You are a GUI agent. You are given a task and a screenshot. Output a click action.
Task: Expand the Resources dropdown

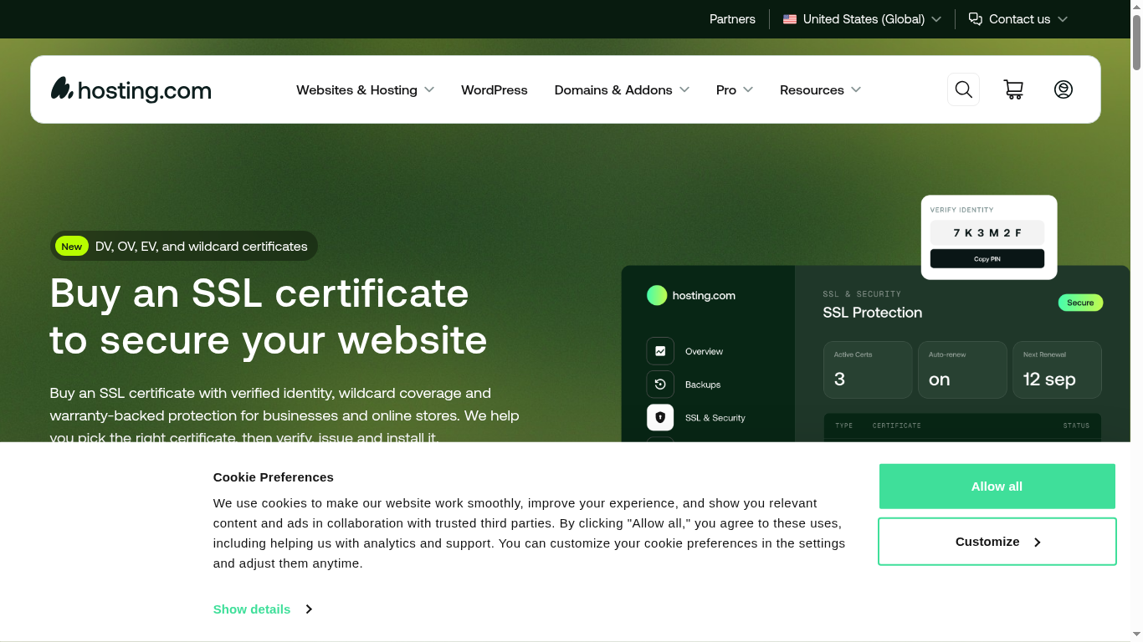820,89
